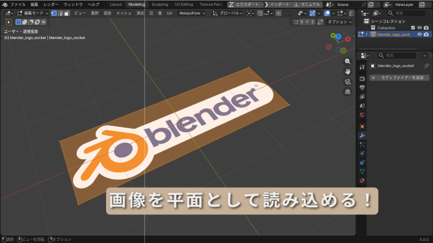Click the Blender logo menu icon

click(x=5, y=4)
